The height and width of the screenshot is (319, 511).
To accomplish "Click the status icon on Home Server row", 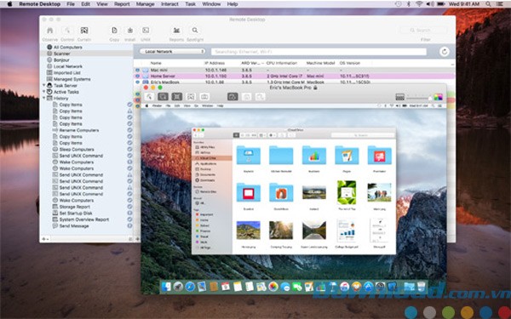I will [137, 77].
